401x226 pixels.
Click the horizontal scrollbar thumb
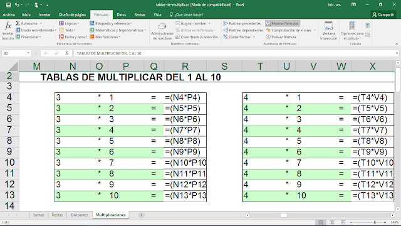pyautogui.click(x=284, y=215)
